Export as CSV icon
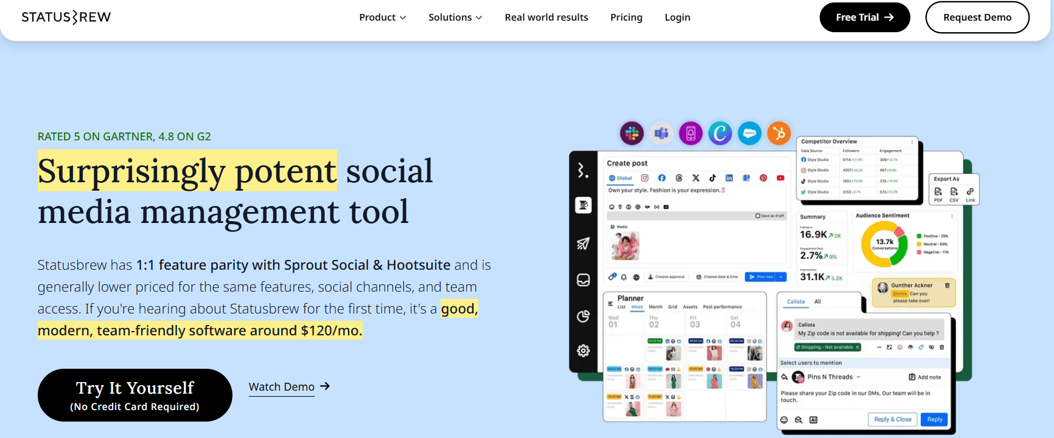The height and width of the screenshot is (438, 1054). tap(954, 194)
